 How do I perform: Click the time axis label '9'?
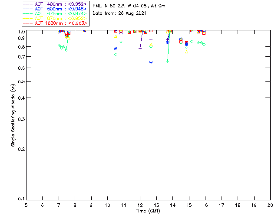[x=91, y=205]
